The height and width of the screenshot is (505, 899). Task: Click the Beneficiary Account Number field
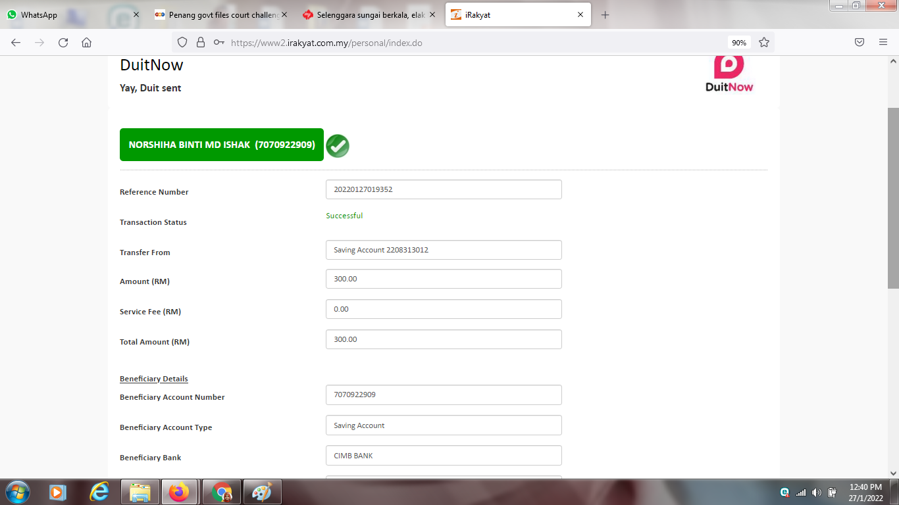444,395
